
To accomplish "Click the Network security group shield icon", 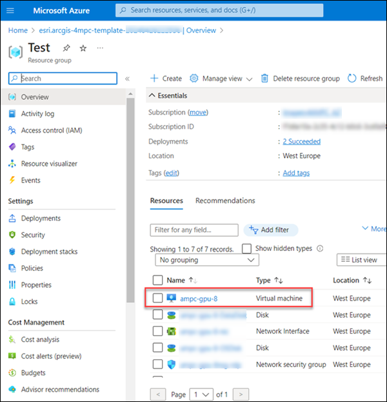I will pos(171,365).
